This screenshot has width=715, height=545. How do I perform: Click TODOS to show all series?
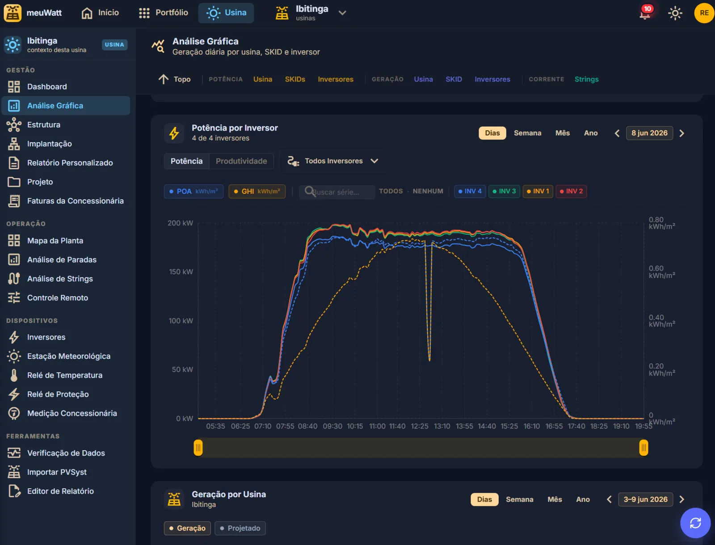[391, 191]
